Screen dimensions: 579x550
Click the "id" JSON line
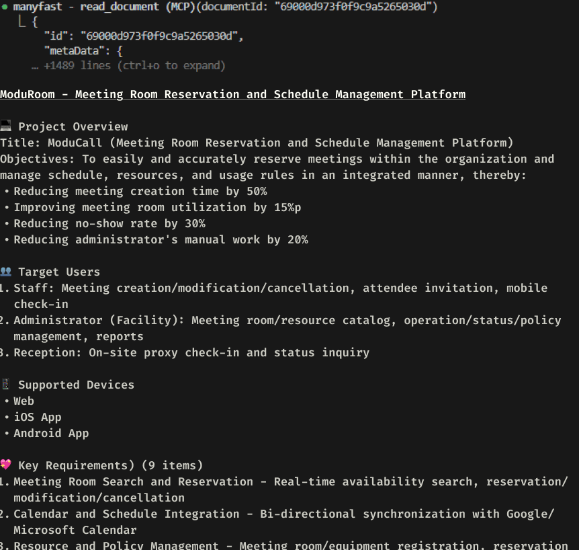[144, 36]
